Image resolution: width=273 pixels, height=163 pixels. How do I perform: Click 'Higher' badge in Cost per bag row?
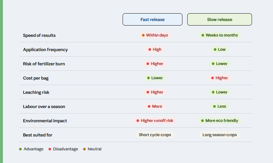[219, 78]
